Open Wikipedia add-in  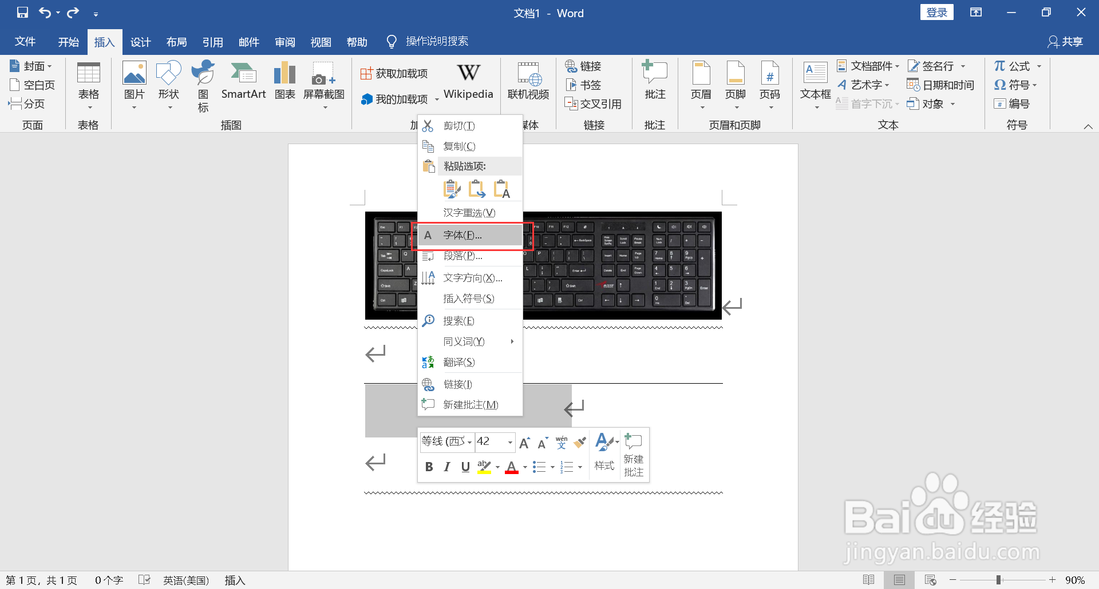[x=468, y=81]
